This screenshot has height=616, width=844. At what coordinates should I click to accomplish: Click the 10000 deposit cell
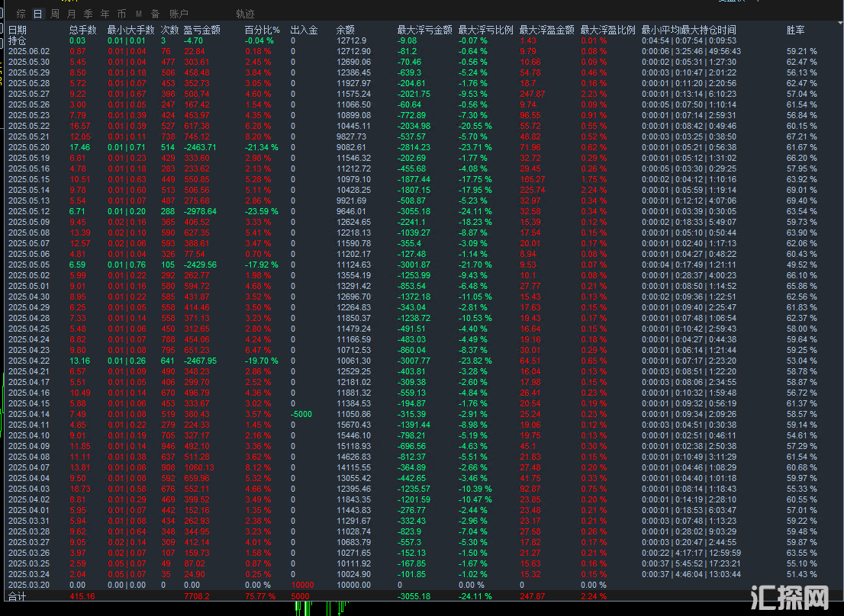point(302,585)
